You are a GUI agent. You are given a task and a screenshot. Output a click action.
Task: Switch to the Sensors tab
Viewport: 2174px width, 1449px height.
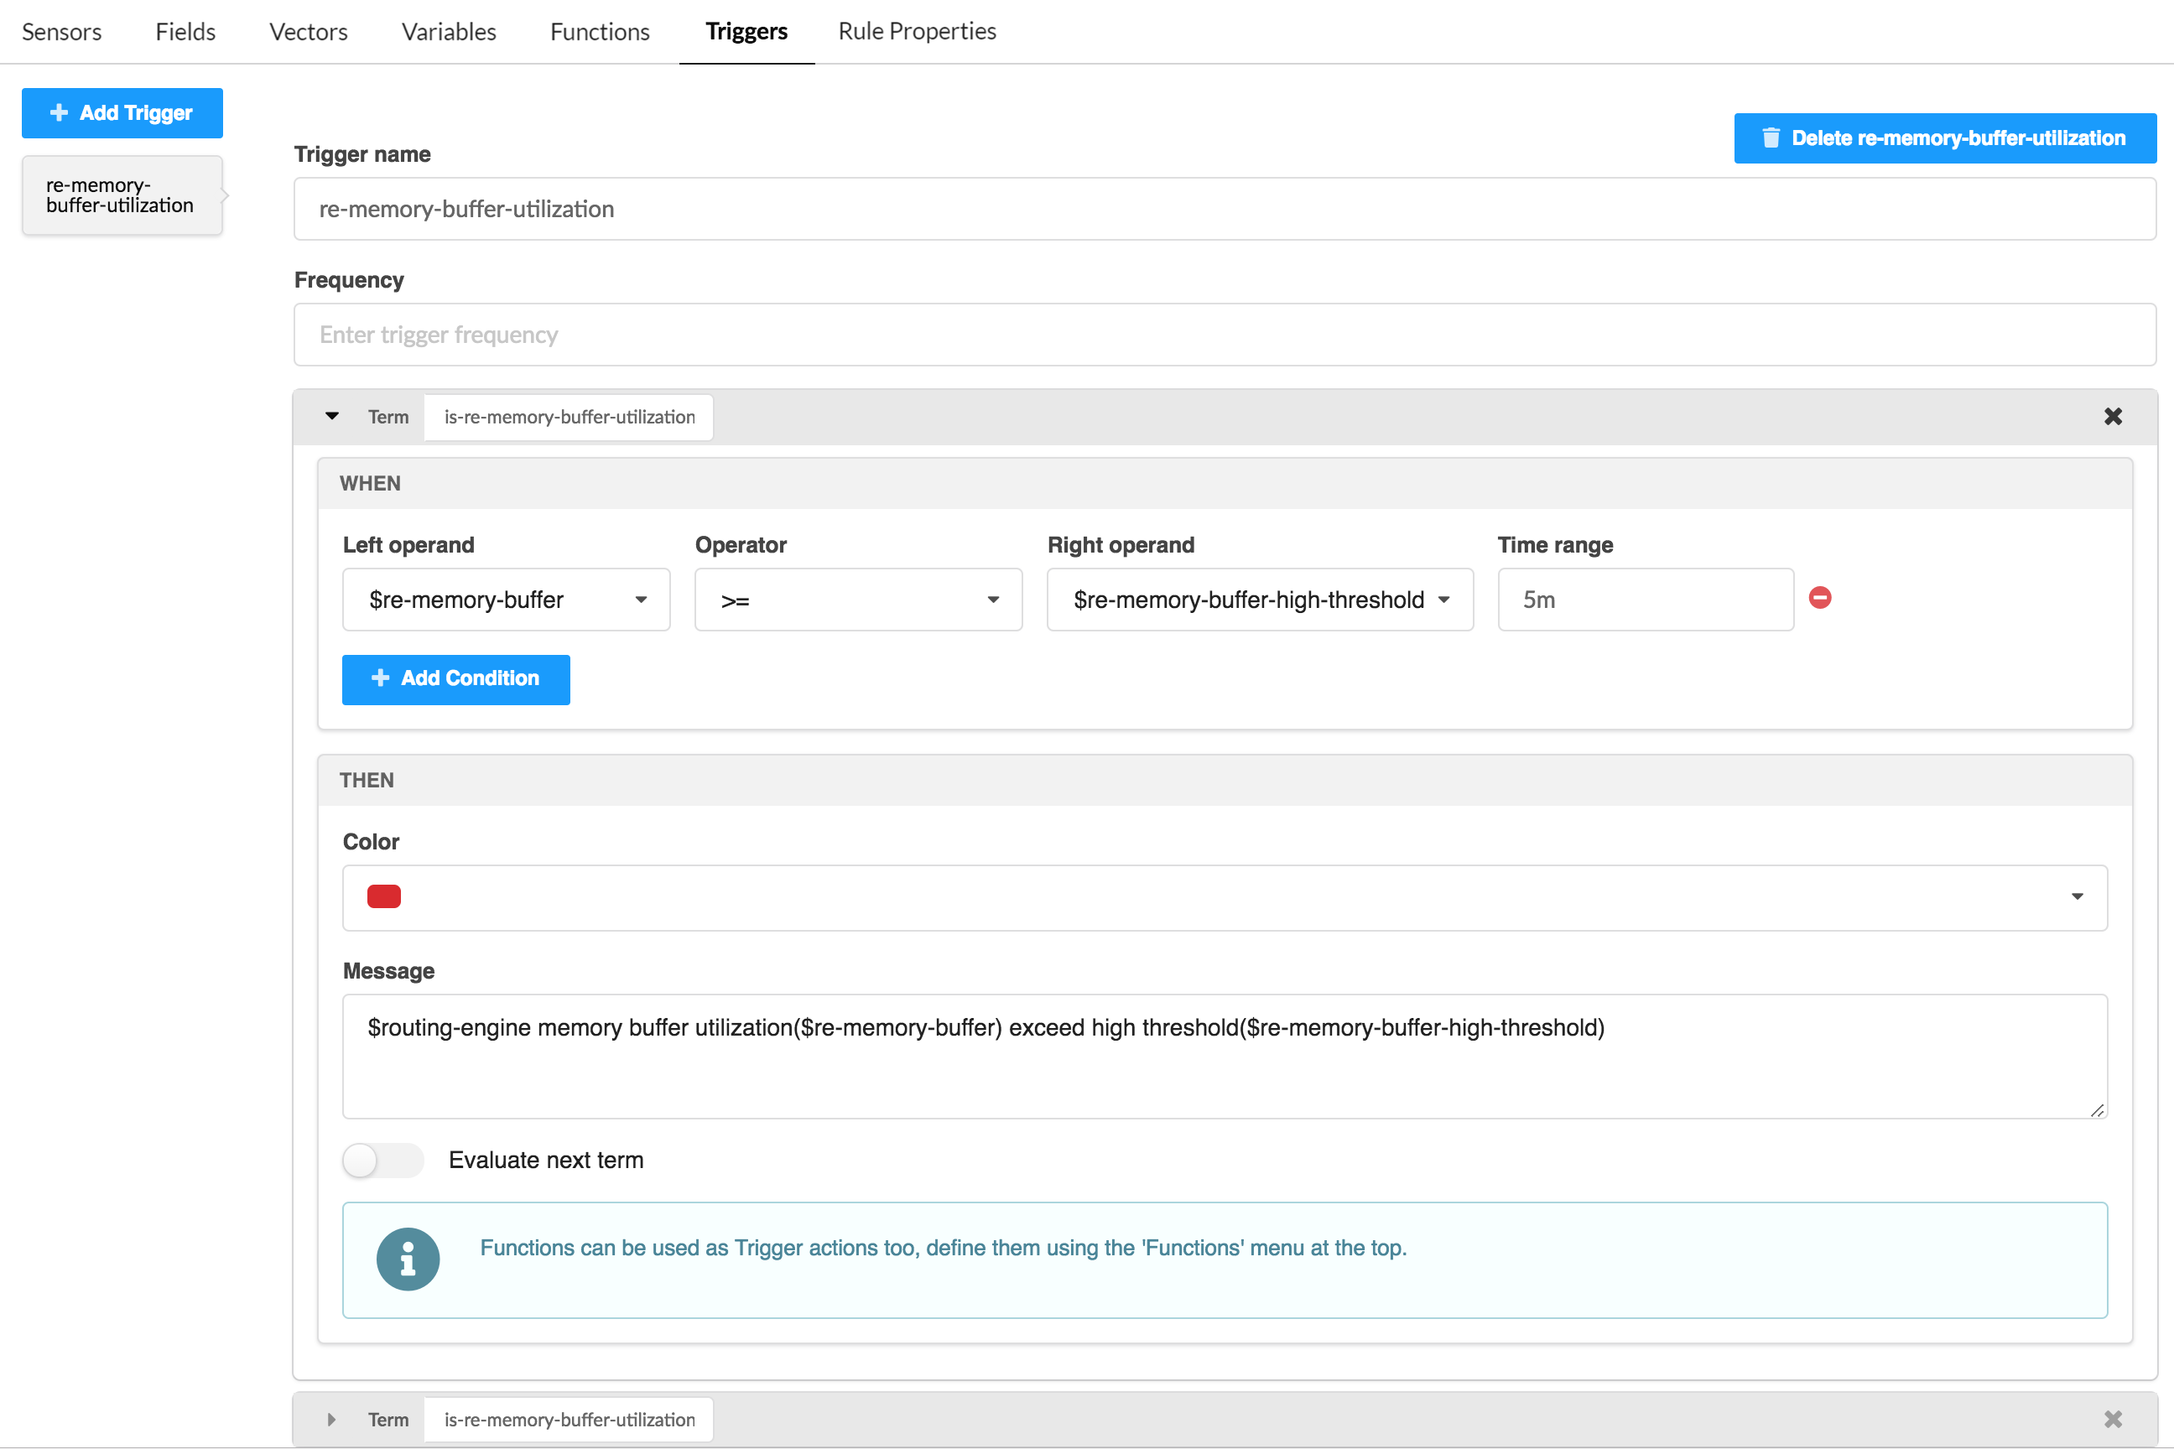pyautogui.click(x=62, y=31)
